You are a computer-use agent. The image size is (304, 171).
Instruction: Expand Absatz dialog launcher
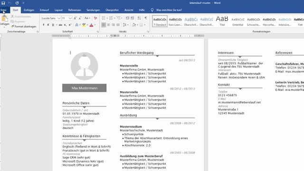tap(148, 31)
